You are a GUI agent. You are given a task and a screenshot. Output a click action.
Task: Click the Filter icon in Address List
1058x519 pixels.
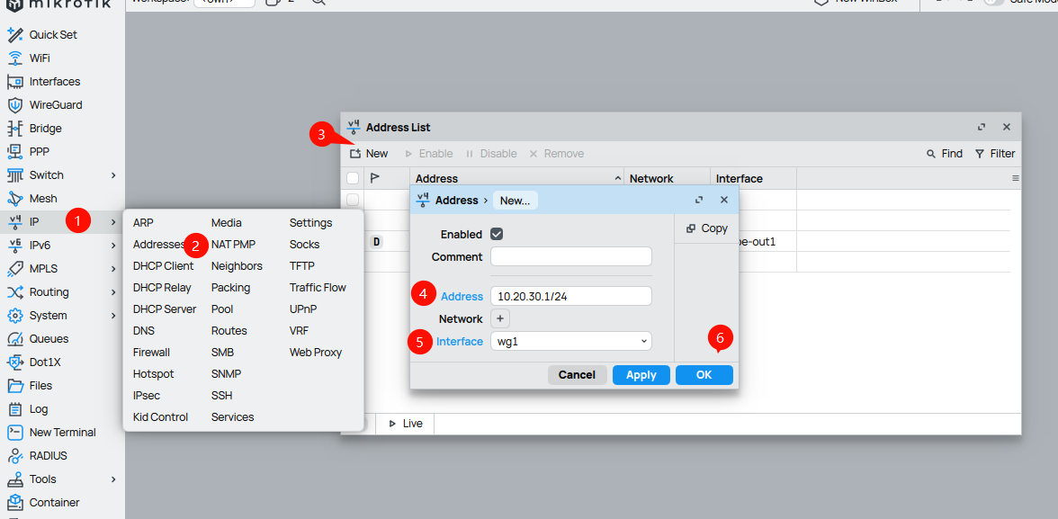[x=981, y=154]
